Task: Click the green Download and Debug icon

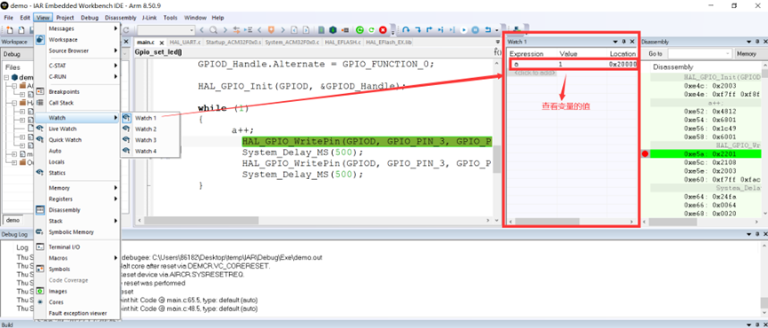Action: (x=360, y=30)
